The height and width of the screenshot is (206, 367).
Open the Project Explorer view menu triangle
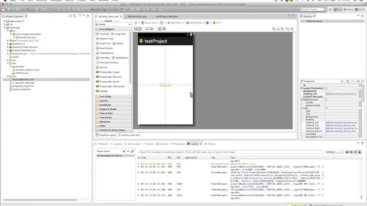click(x=80, y=15)
